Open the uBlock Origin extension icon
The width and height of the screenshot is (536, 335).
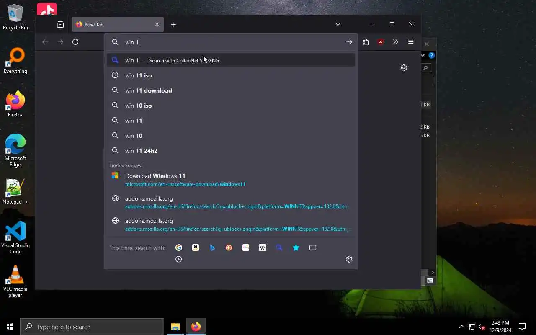[x=381, y=42]
